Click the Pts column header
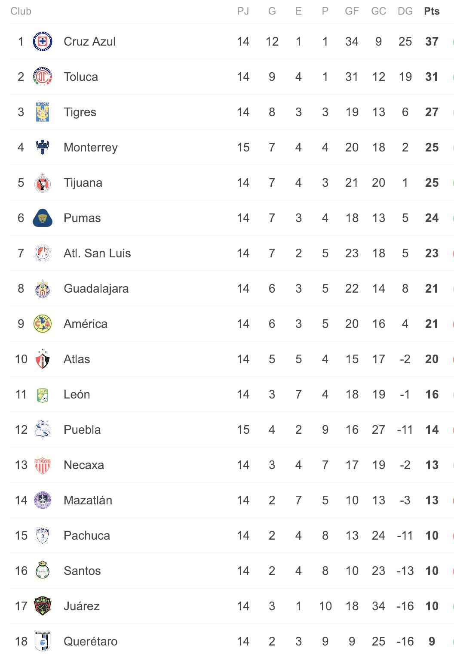The image size is (454, 661). 432,11
